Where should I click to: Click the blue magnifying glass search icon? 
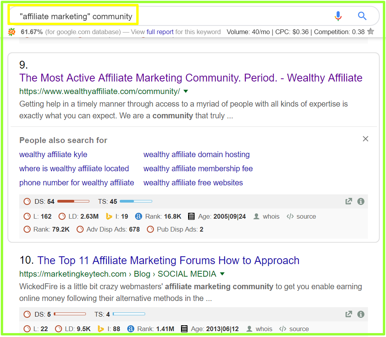coord(362,16)
